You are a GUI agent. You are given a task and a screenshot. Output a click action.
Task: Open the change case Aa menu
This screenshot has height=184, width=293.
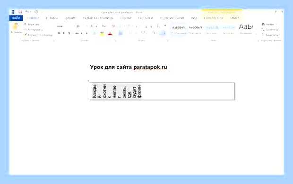pos(104,26)
